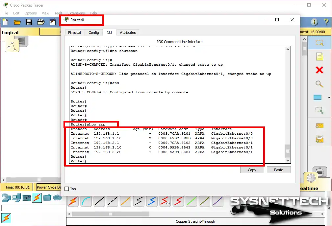Choose the Resize Shape tool

coord(319,111)
